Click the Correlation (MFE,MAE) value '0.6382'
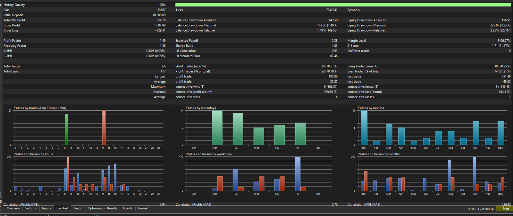 pos(506,204)
